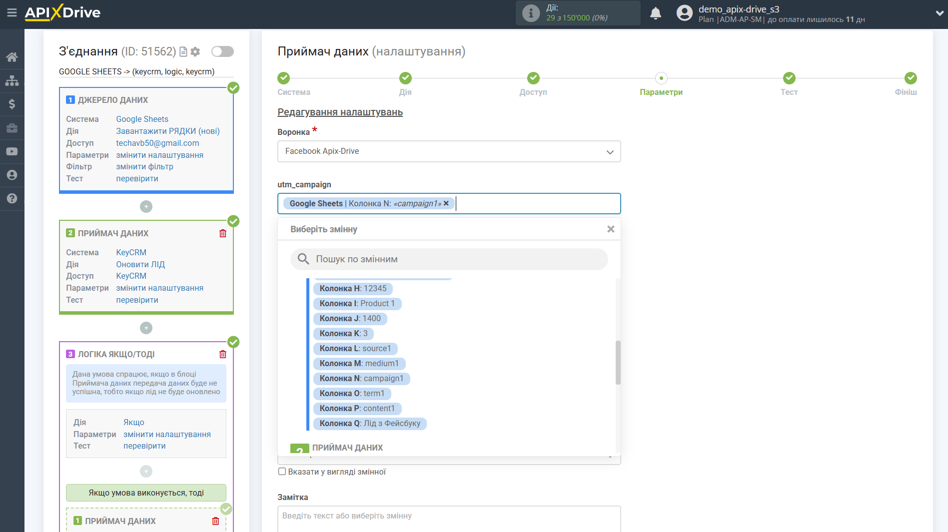Toggle the connection on/off switch
This screenshot has height=532, width=948.
pos(222,51)
